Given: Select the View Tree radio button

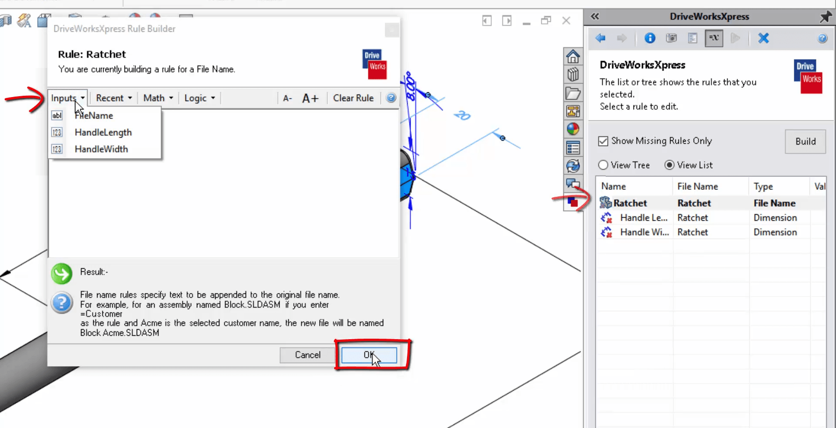Looking at the screenshot, I should [603, 165].
